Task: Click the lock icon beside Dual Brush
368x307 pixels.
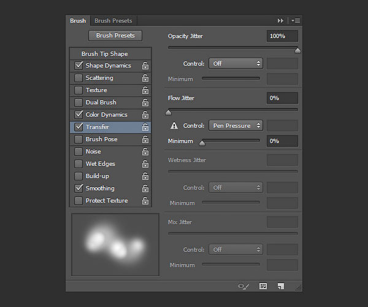Action: (145, 103)
